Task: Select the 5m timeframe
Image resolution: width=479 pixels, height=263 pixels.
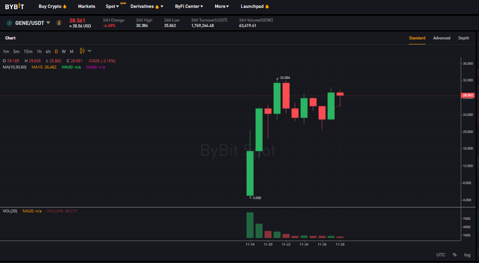Action: [x=16, y=51]
